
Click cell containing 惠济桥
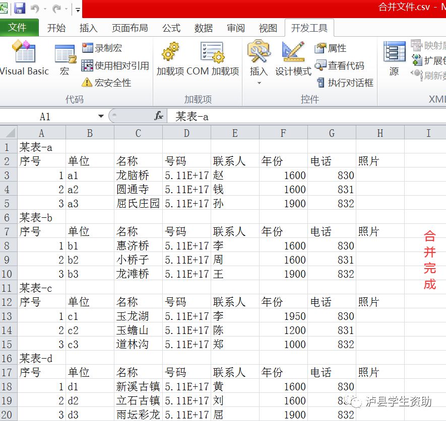[138, 245]
